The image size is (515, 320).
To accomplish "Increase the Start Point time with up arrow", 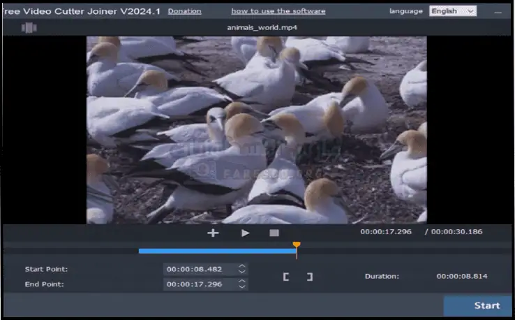I will (242, 266).
